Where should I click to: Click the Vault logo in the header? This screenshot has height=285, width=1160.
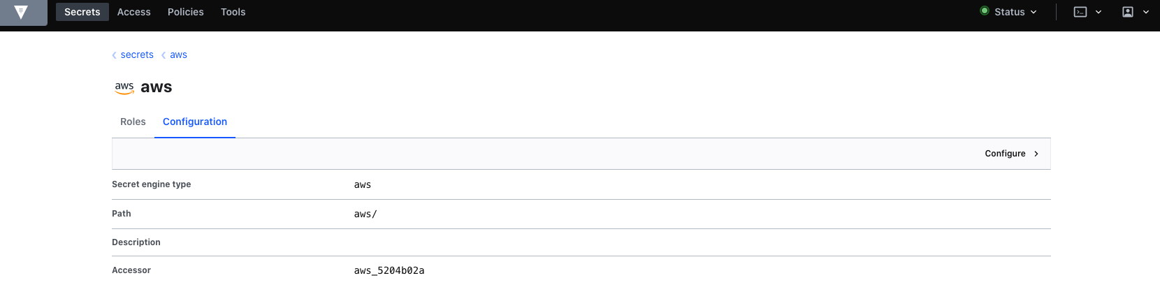21,12
